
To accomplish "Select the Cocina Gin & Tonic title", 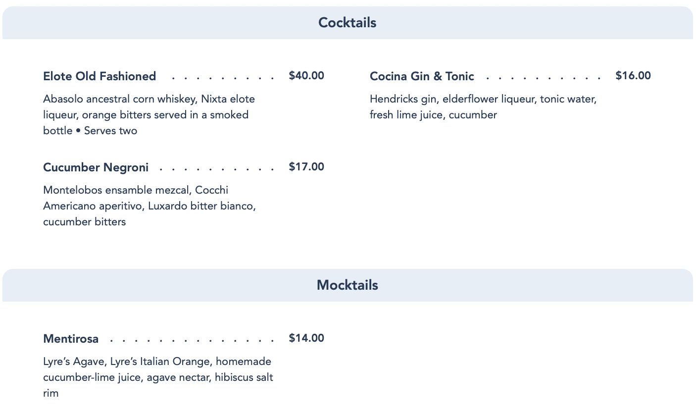I will [422, 76].
